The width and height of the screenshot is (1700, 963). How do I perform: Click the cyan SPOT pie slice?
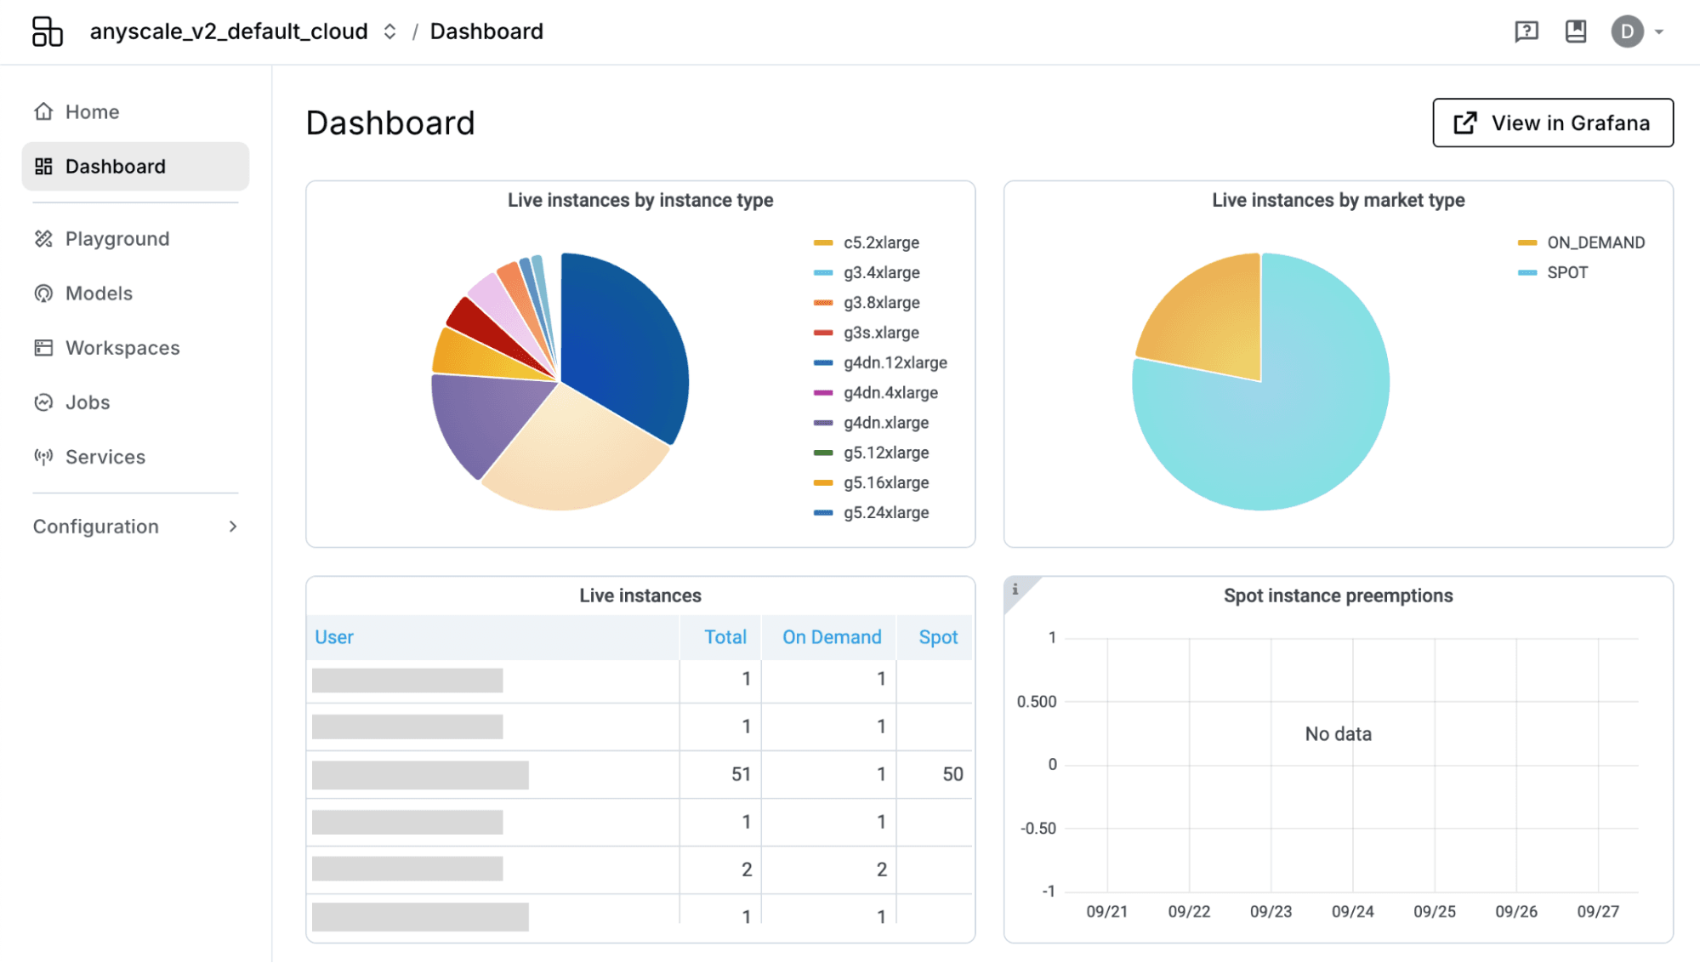click(x=1276, y=425)
